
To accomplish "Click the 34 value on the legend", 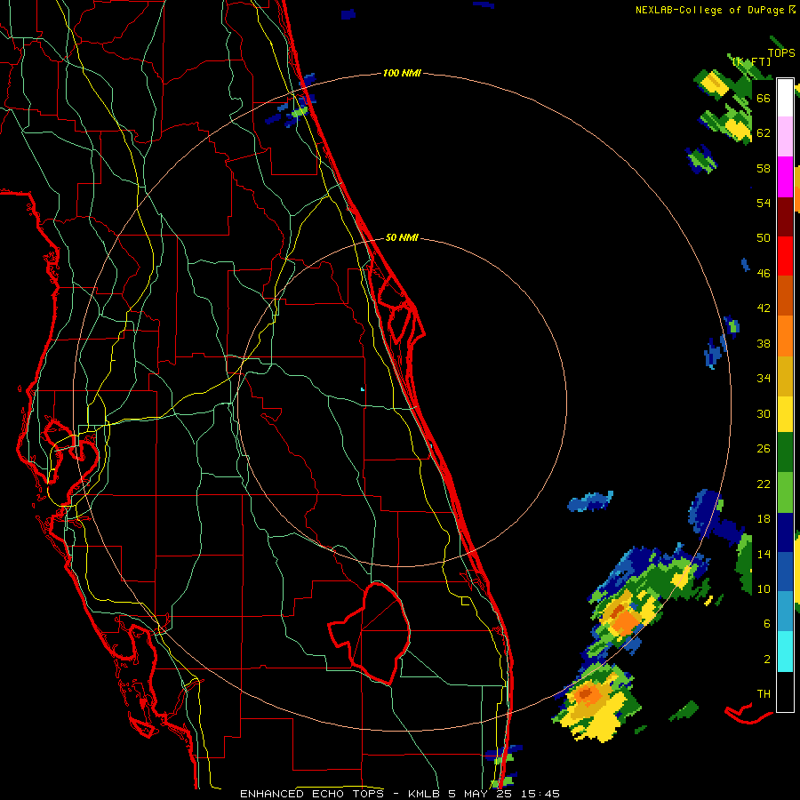I will point(764,379).
